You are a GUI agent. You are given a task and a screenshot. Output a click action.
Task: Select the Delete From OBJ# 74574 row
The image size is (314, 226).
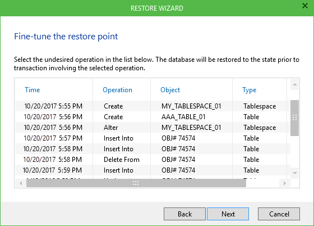tap(153, 159)
